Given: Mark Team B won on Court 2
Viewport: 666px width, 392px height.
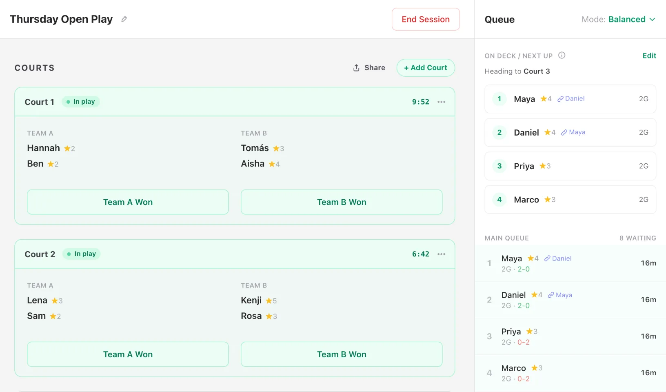Looking at the screenshot, I should 342,354.
